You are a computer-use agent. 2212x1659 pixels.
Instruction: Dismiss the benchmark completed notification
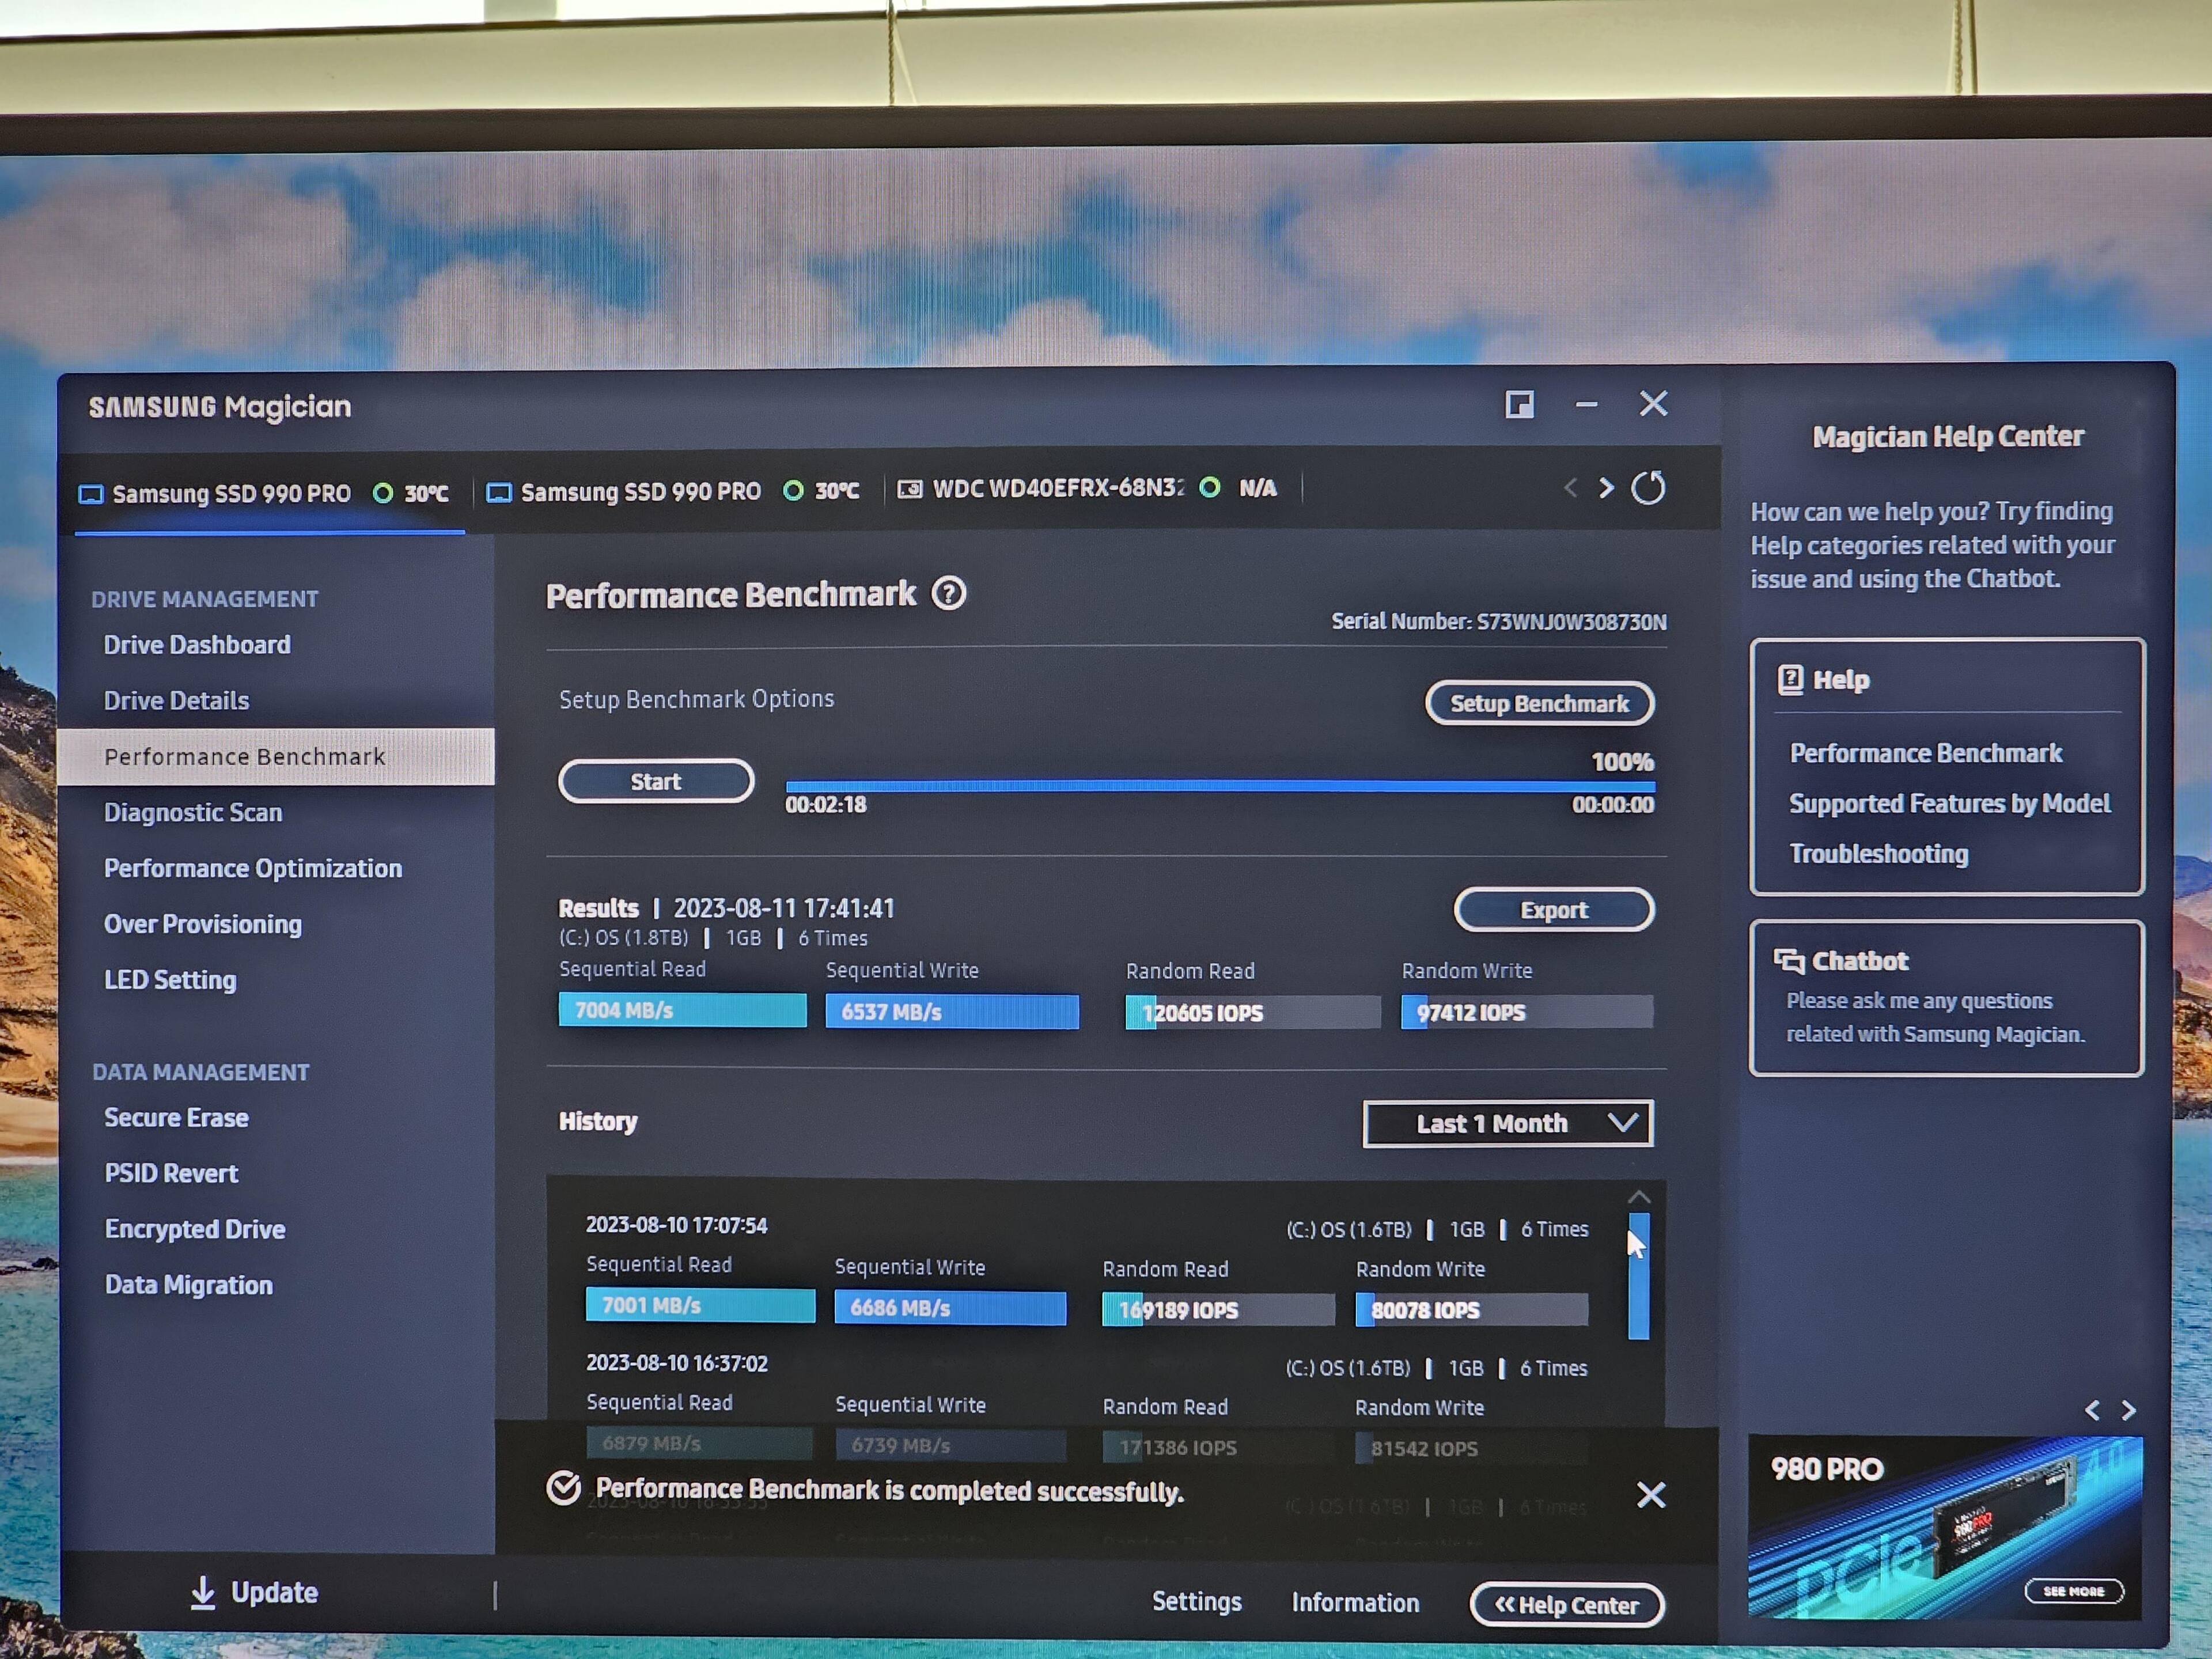click(1651, 1495)
